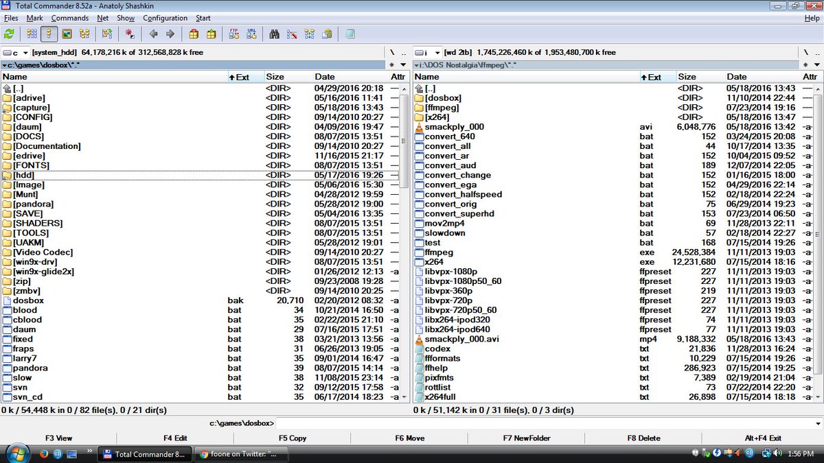Screen dimensions: 824x463
Task: Switch to Brief file-names-only view icon
Action: click(32, 34)
